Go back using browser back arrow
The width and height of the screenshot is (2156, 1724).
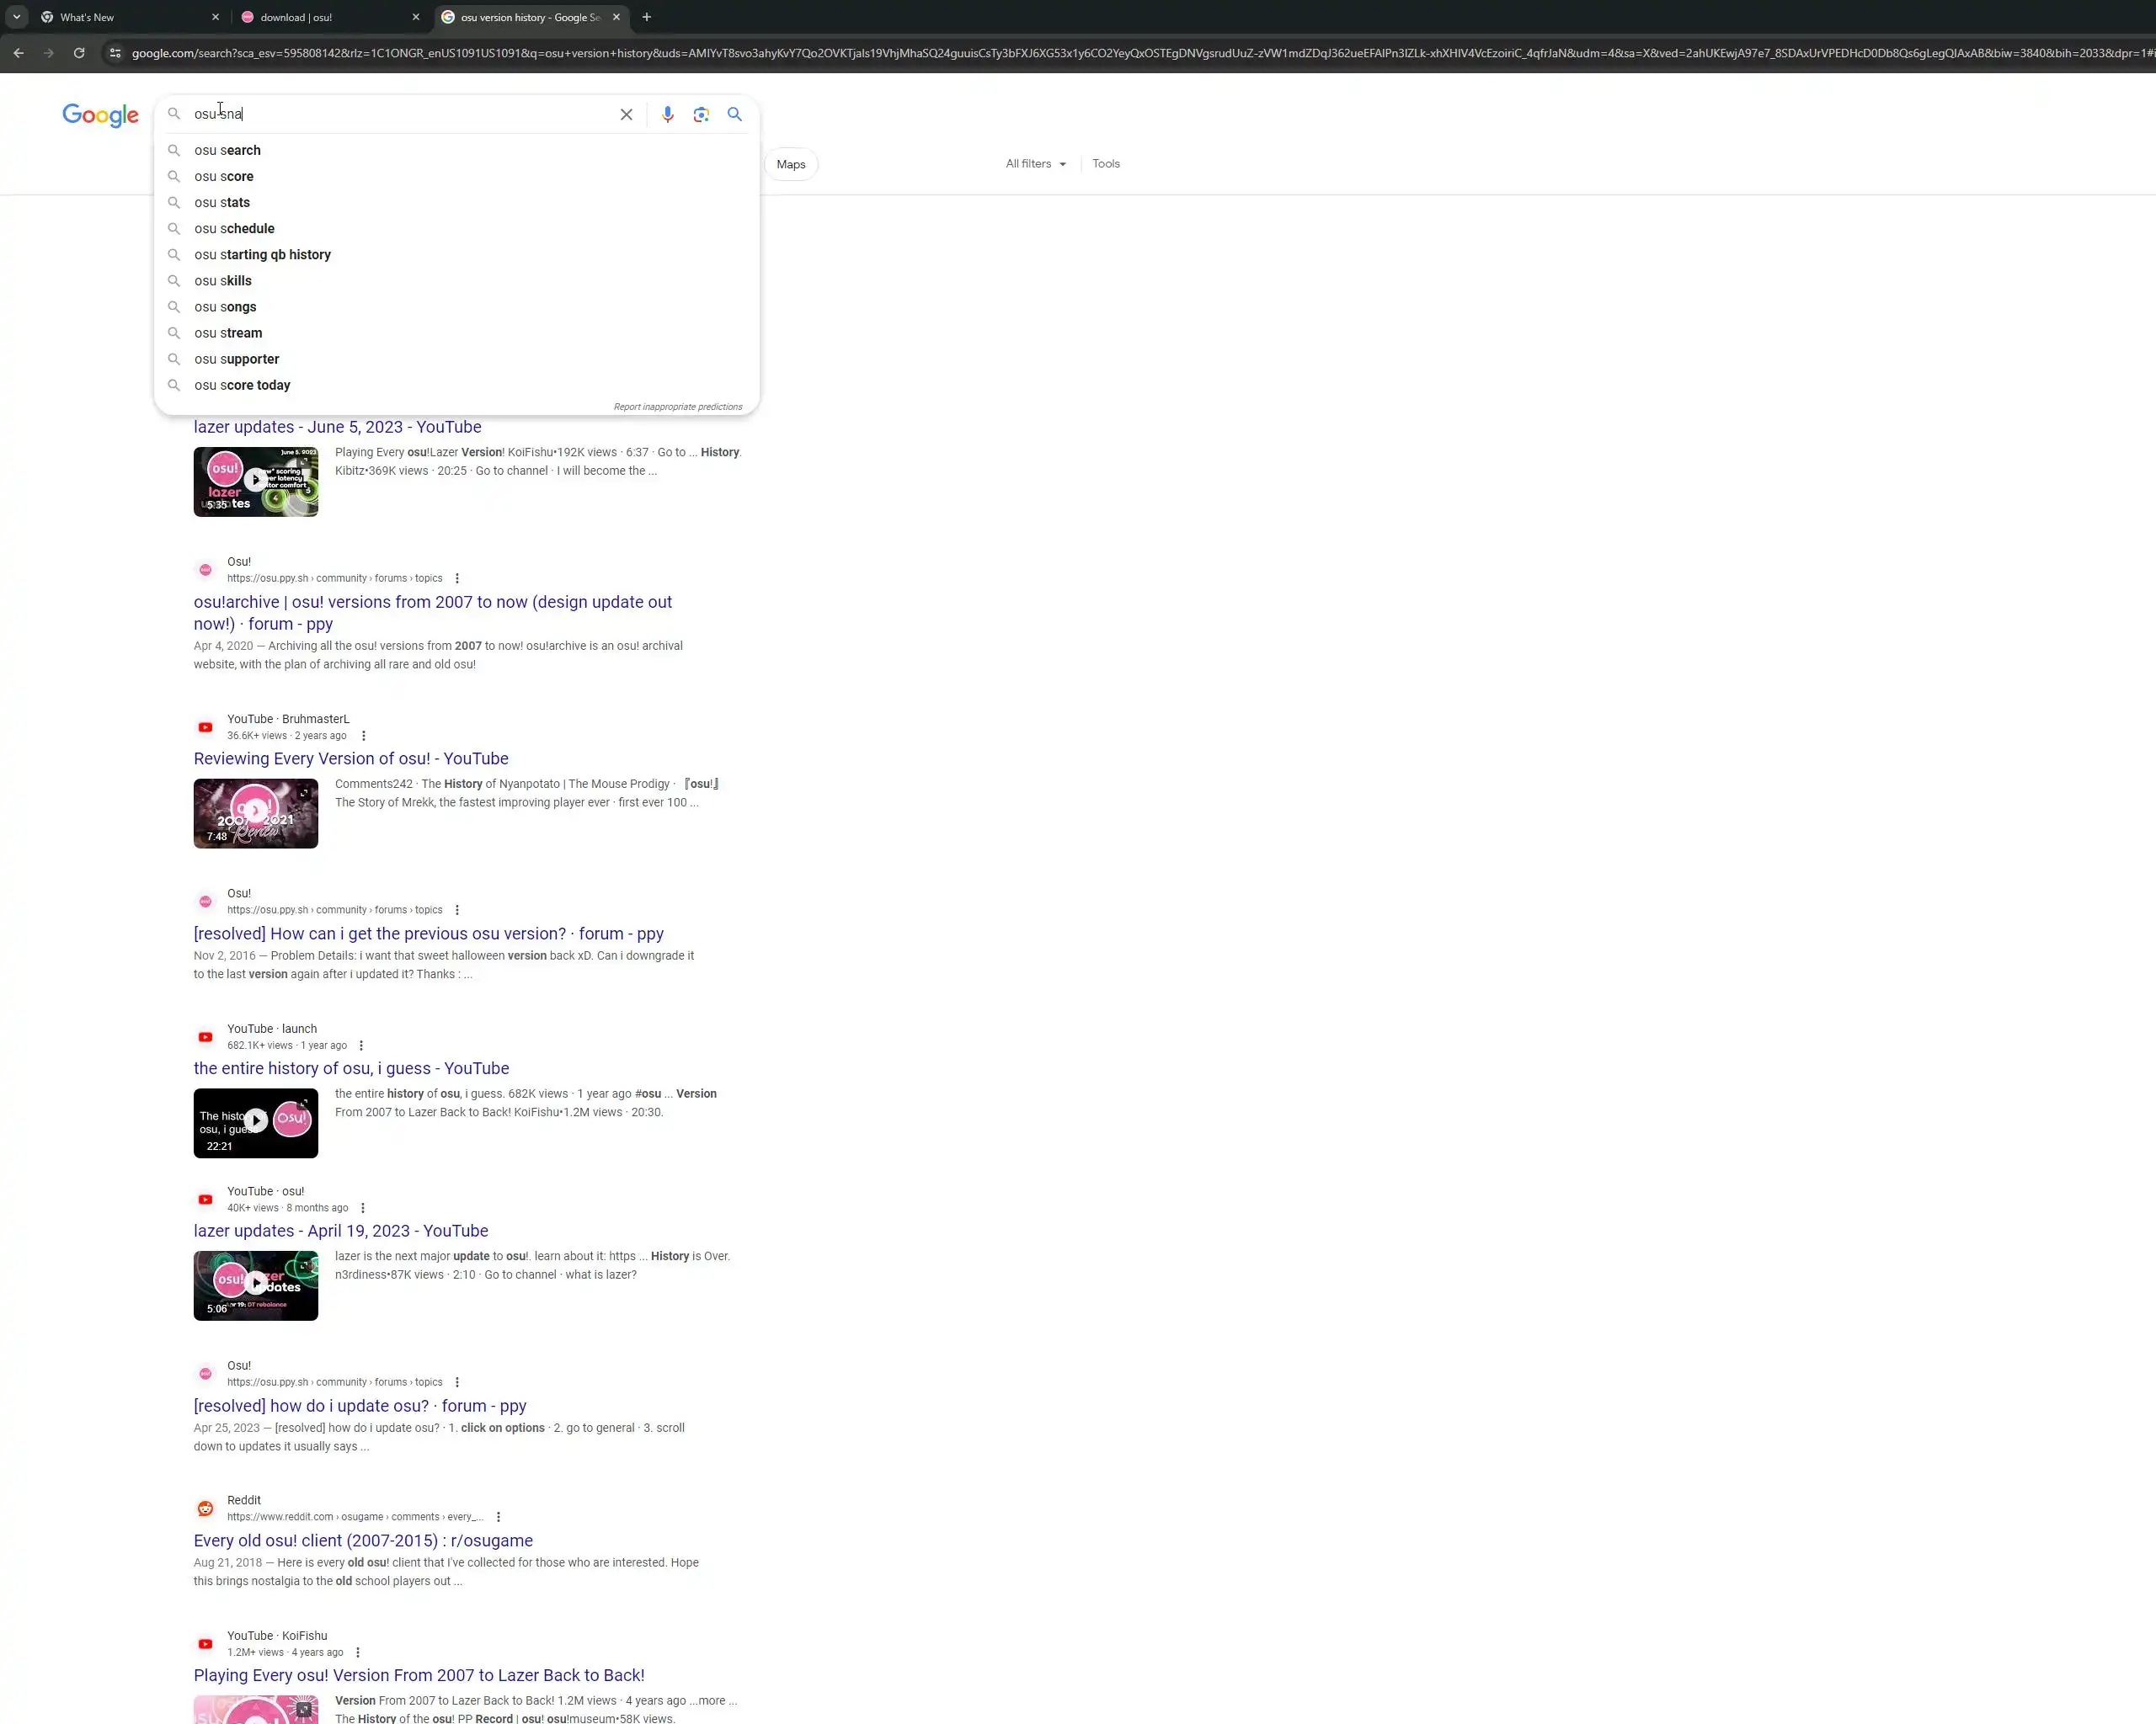[19, 53]
